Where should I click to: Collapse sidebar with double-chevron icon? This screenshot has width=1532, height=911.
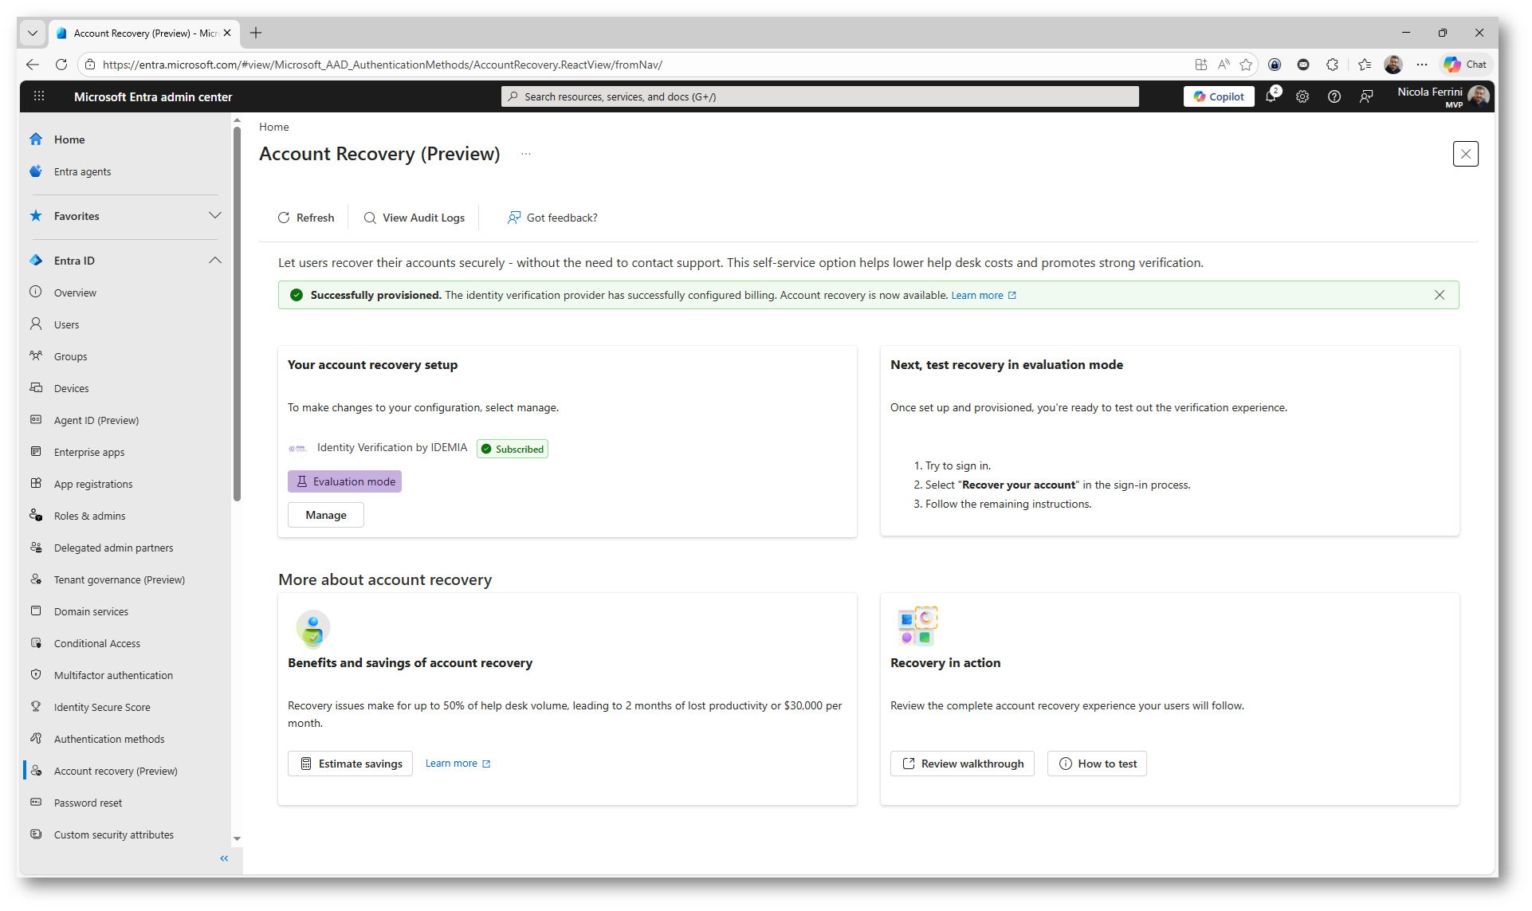224,858
